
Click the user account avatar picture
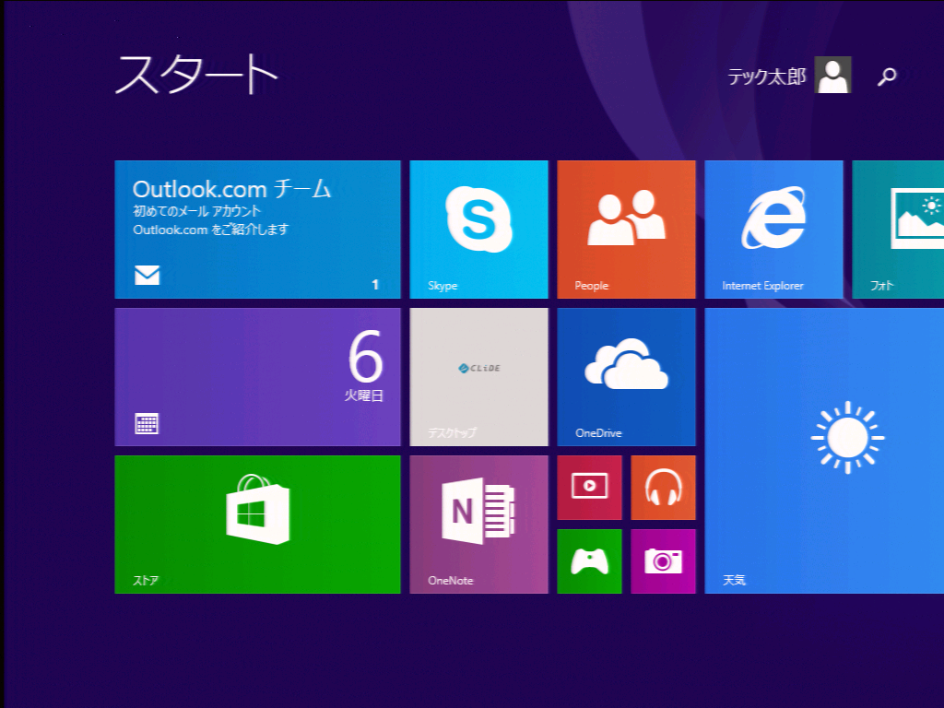coord(832,75)
